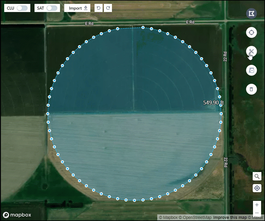Select the polygon draw tool

[251, 14]
